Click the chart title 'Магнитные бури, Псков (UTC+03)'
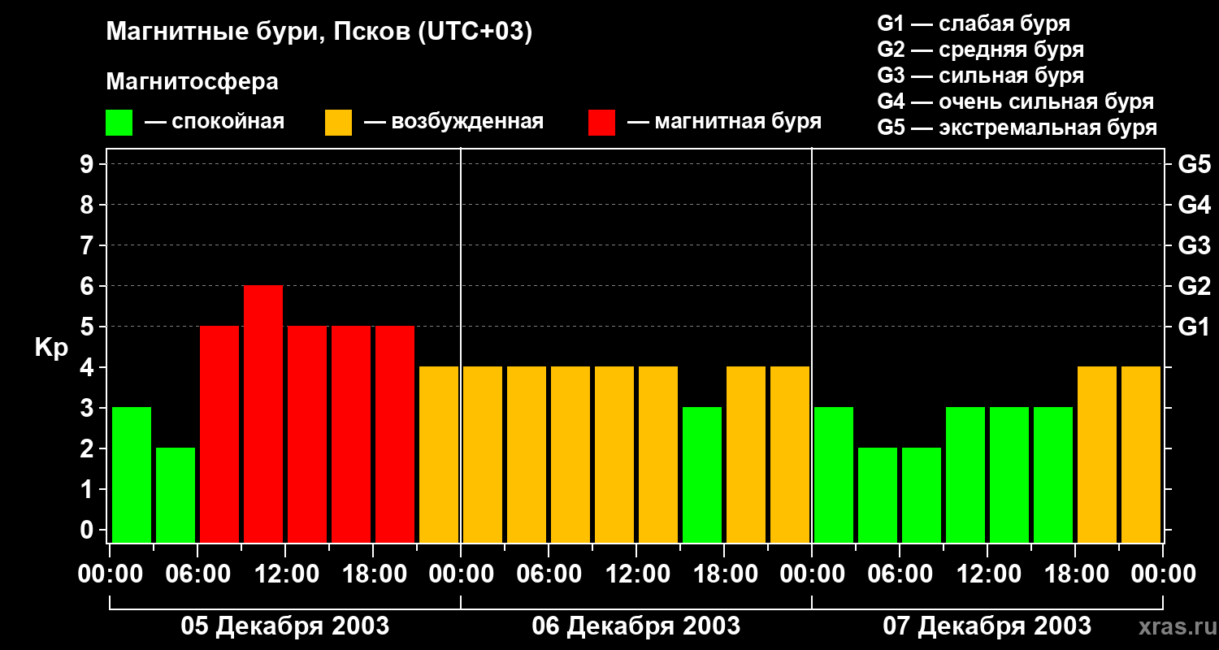Image resolution: width=1219 pixels, height=650 pixels. [319, 32]
